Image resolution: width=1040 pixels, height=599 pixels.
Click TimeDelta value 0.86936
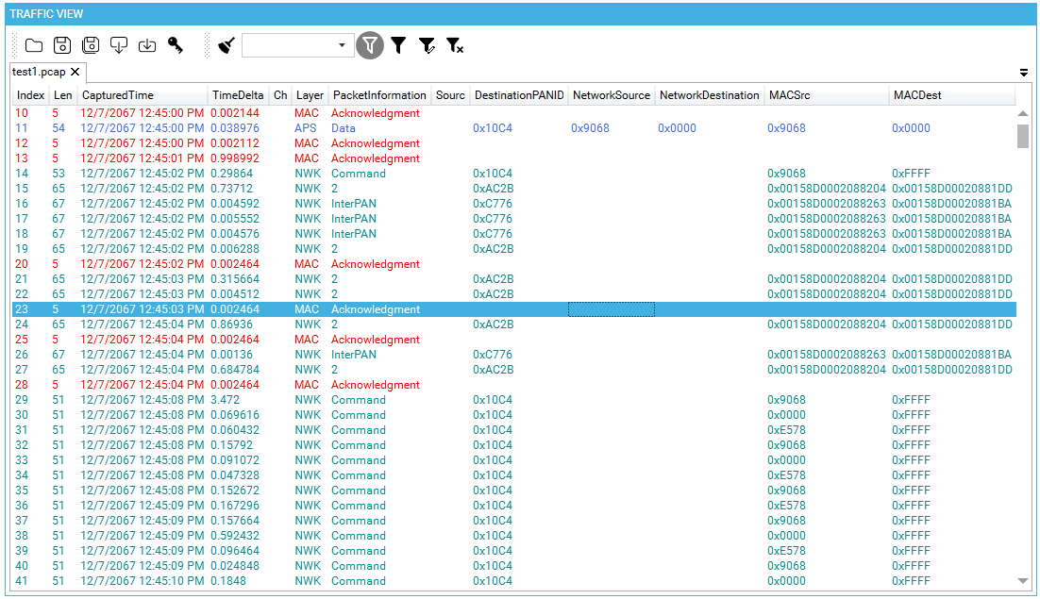(231, 324)
